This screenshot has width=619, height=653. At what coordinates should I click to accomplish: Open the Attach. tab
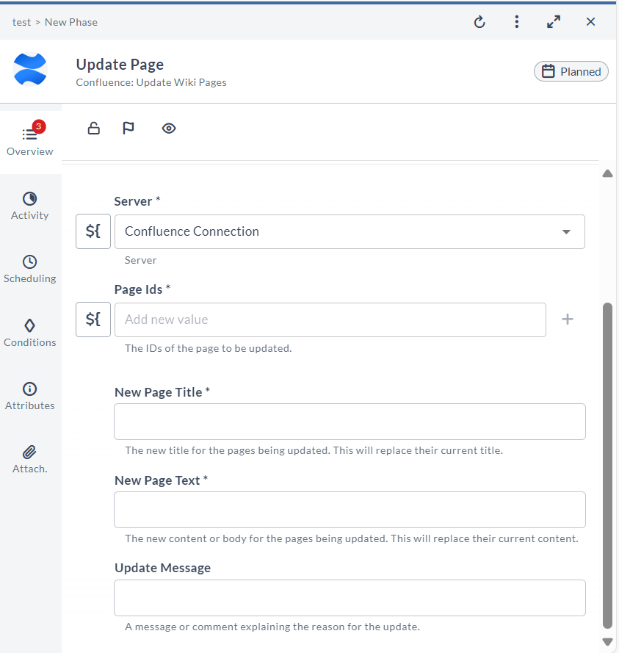pyautogui.click(x=30, y=460)
